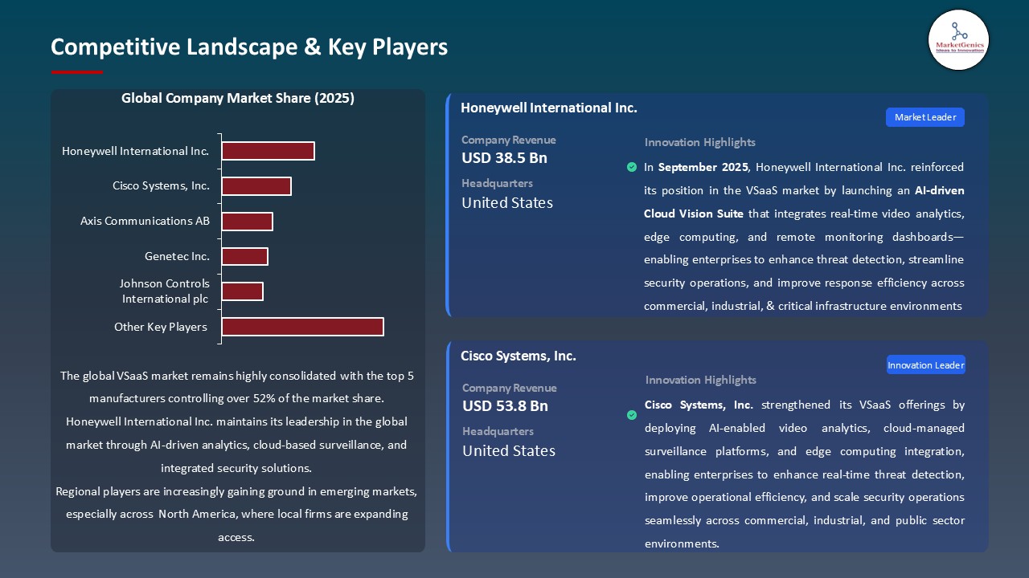Select the Honeywell International Inc. panel header

[549, 108]
